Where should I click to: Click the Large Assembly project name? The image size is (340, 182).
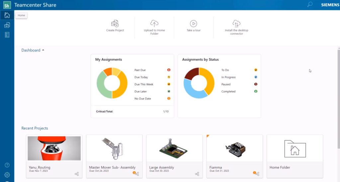(x=162, y=167)
